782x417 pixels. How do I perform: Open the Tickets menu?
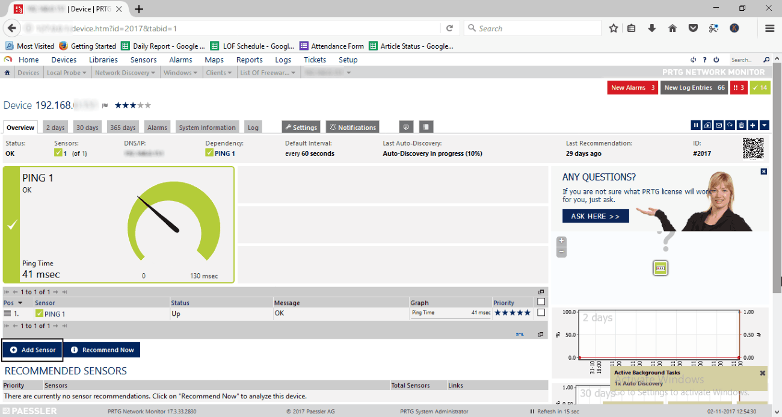point(315,60)
